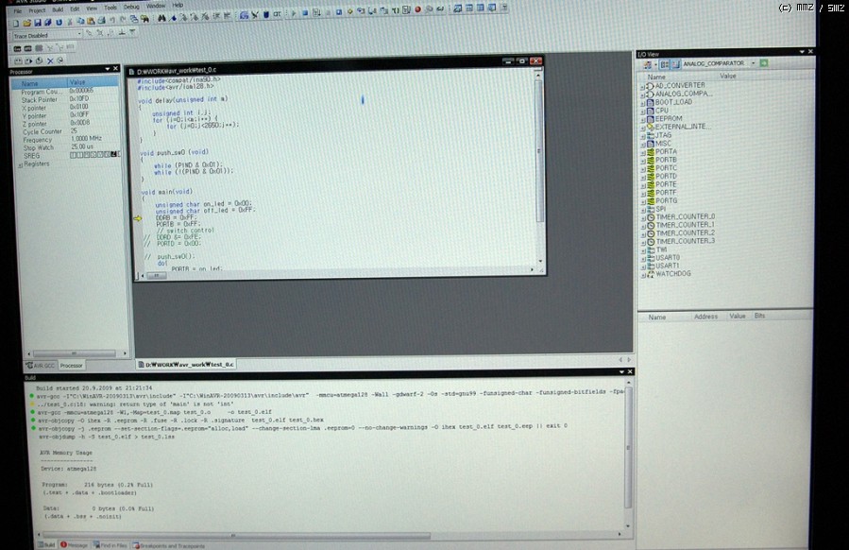Open the Breakpoints and Tracepoints tab
Viewport: 849px width, 550px height.
click(x=171, y=545)
